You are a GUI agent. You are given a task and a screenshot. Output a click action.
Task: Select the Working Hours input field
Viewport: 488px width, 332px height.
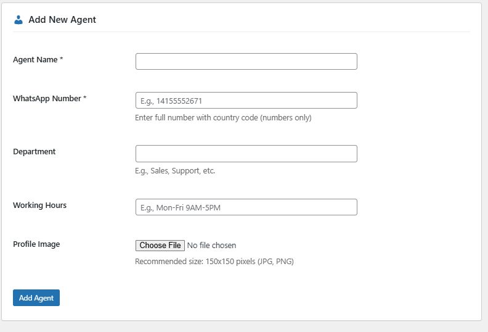tap(246, 207)
